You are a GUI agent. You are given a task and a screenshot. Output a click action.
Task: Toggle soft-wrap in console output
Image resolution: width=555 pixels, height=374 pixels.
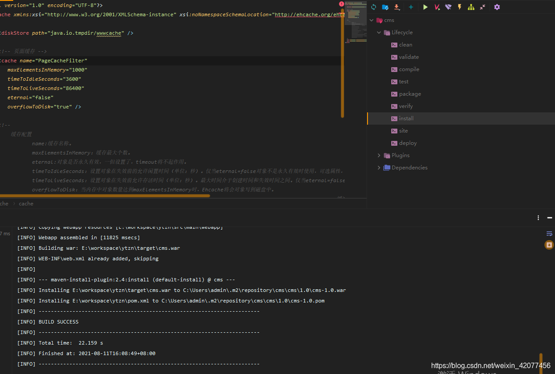pos(549,234)
